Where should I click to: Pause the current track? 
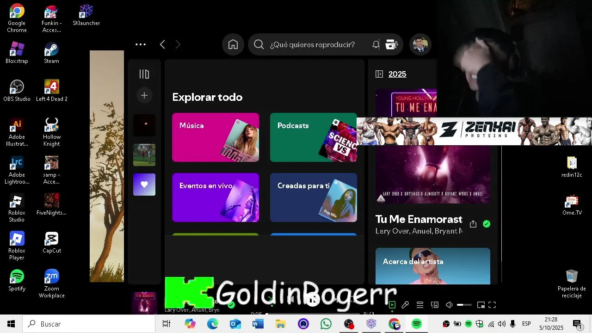(313, 300)
